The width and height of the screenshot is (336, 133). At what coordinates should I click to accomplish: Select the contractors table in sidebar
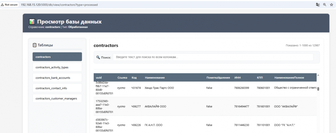coord(57,57)
